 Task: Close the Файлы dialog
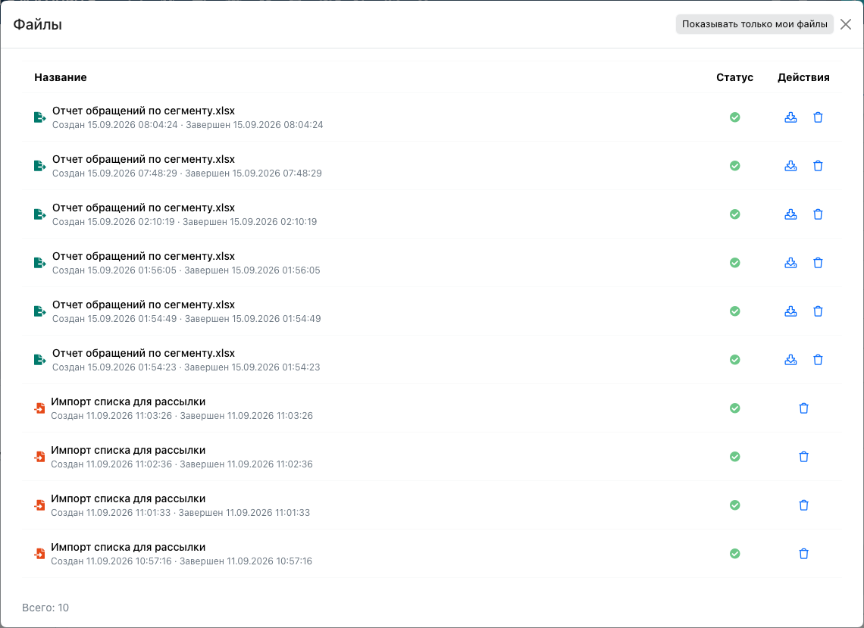pos(846,24)
